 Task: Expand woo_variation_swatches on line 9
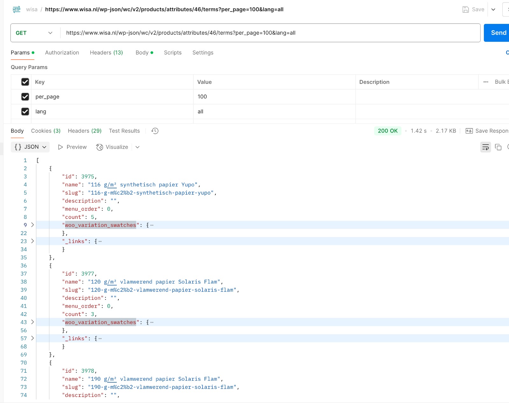pyautogui.click(x=32, y=225)
